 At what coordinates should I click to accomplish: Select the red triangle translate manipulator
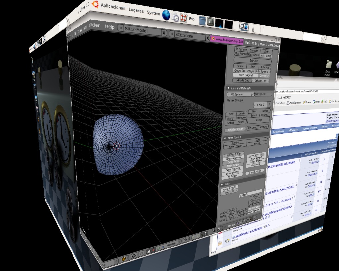153,250
